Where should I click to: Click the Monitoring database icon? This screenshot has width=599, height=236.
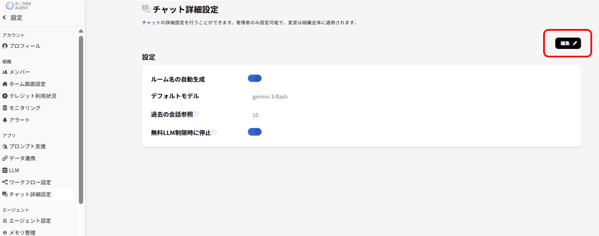point(5,107)
